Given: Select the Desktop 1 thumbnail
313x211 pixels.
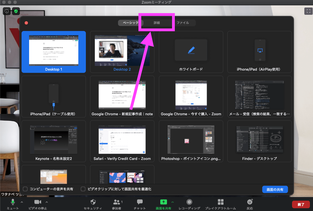Looking at the screenshot, I should [x=54, y=52].
